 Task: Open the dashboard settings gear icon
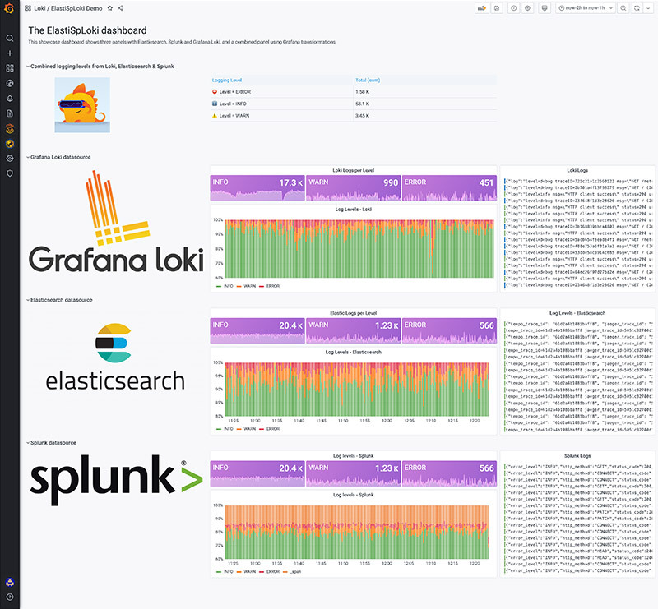coord(527,7)
